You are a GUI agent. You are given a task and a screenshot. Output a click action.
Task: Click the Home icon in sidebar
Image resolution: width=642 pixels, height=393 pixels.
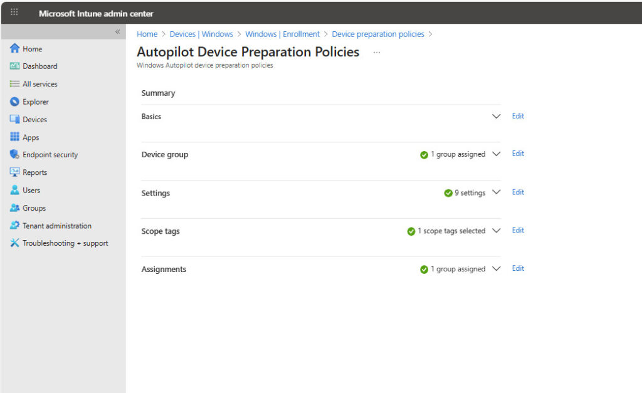tap(15, 49)
